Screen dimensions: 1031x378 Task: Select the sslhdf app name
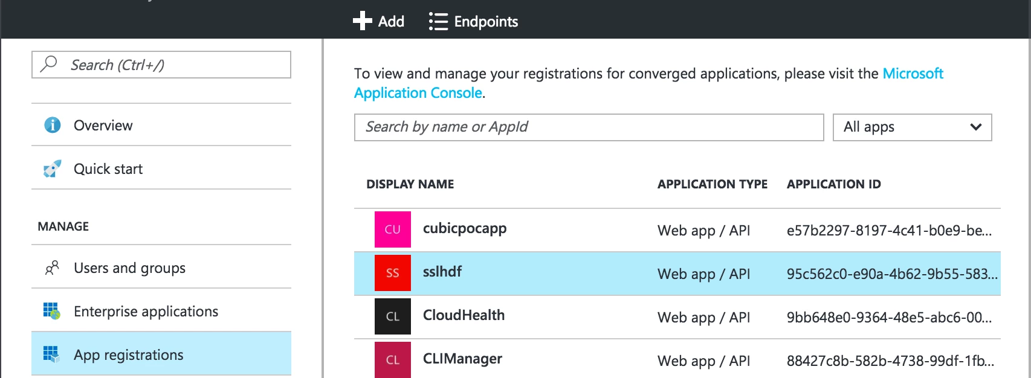(x=442, y=272)
